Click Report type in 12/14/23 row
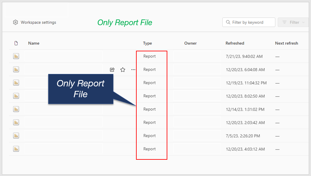 pos(149,109)
